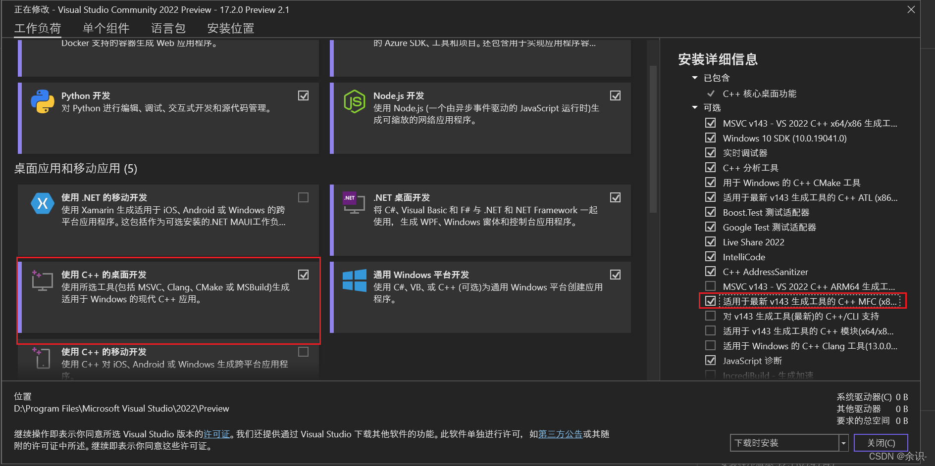The image size is (935, 466).
Task: Enable the 使用 .NET 的移动开发 checkbox
Action: [304, 197]
